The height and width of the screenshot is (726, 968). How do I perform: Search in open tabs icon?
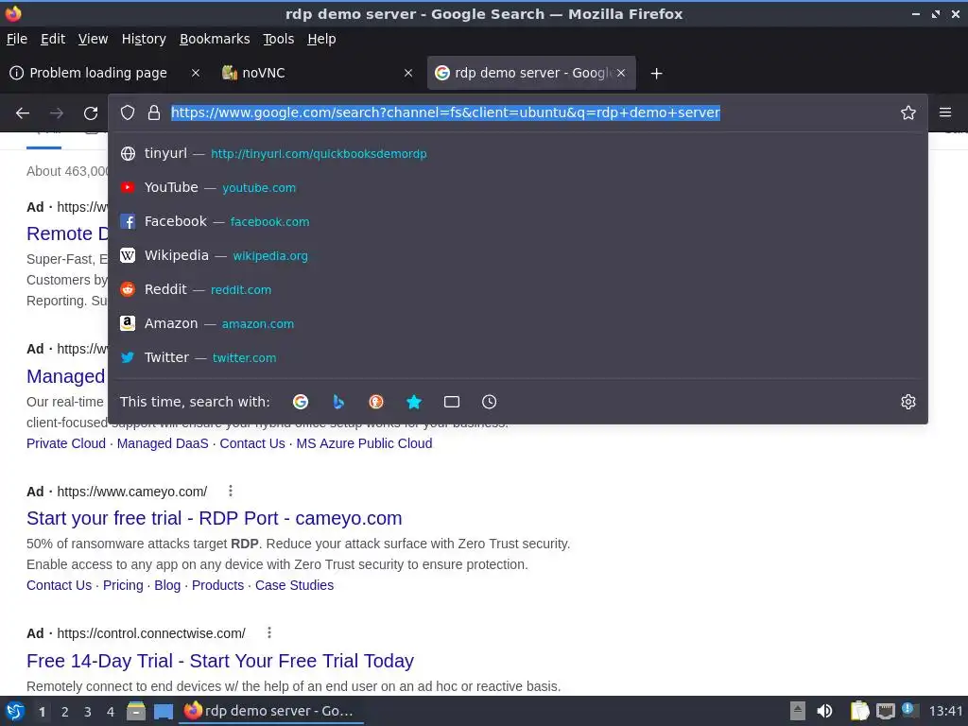[451, 402]
